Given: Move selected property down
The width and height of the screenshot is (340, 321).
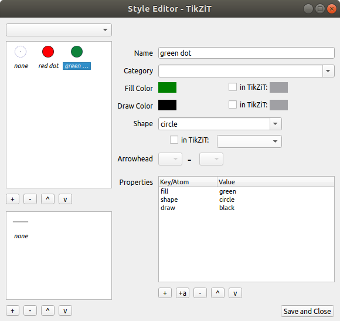Looking at the screenshot, I should point(235,293).
